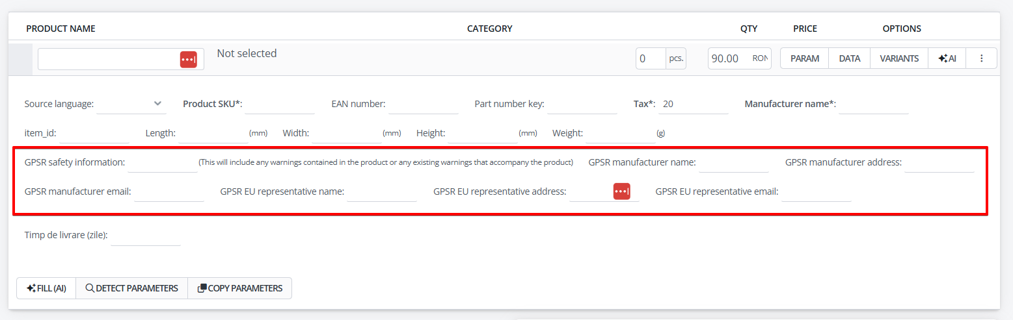The image size is (1013, 320).
Task: Open the three-dot more options menu
Action: pyautogui.click(x=982, y=58)
